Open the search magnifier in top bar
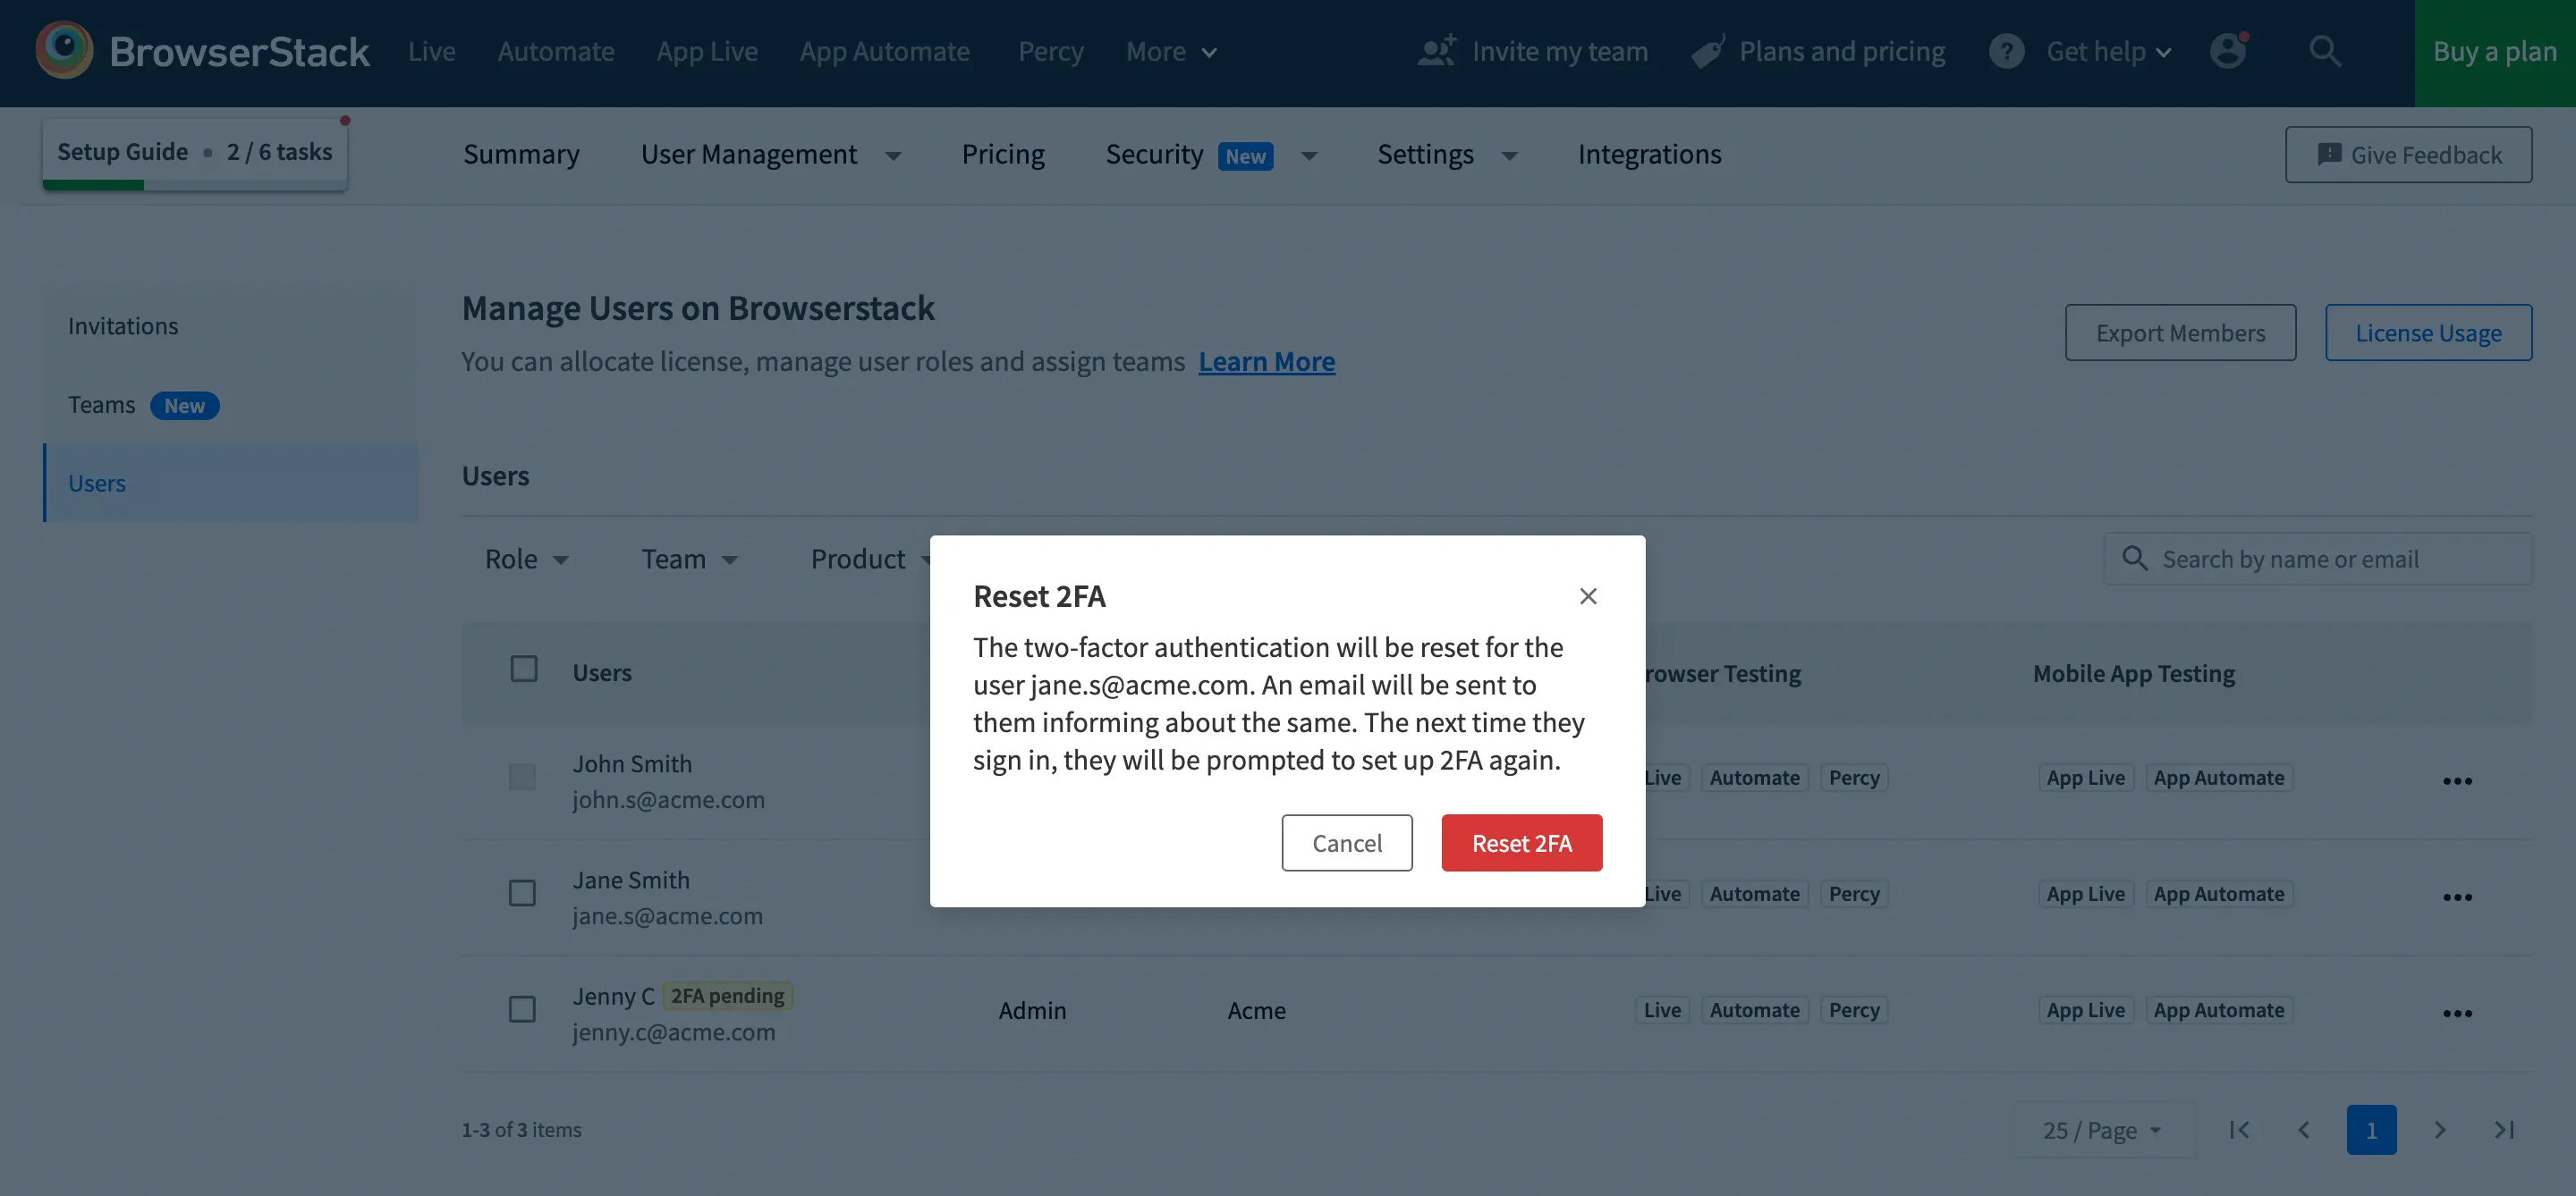 click(2324, 51)
